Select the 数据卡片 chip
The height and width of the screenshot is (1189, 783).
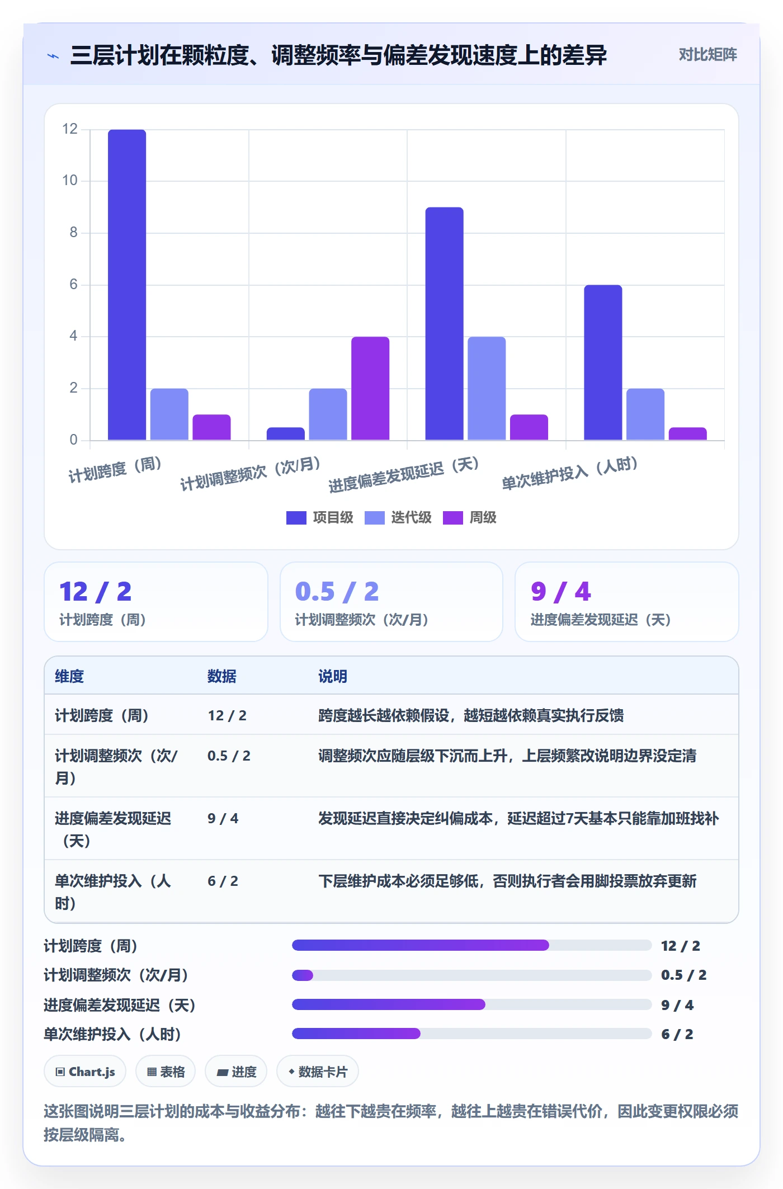317,1072
